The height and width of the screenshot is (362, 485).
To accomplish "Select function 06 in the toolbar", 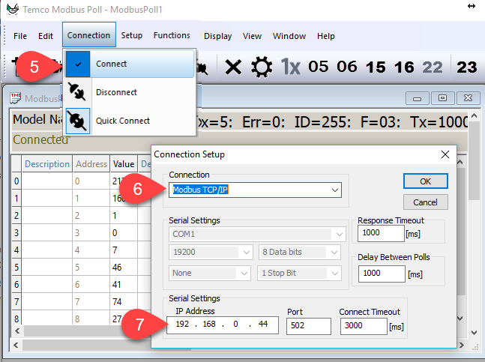I will pyautogui.click(x=347, y=67).
